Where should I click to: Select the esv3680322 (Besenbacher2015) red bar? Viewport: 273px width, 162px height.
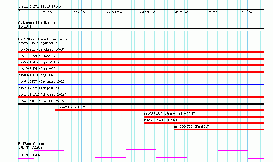(x=204, y=117)
